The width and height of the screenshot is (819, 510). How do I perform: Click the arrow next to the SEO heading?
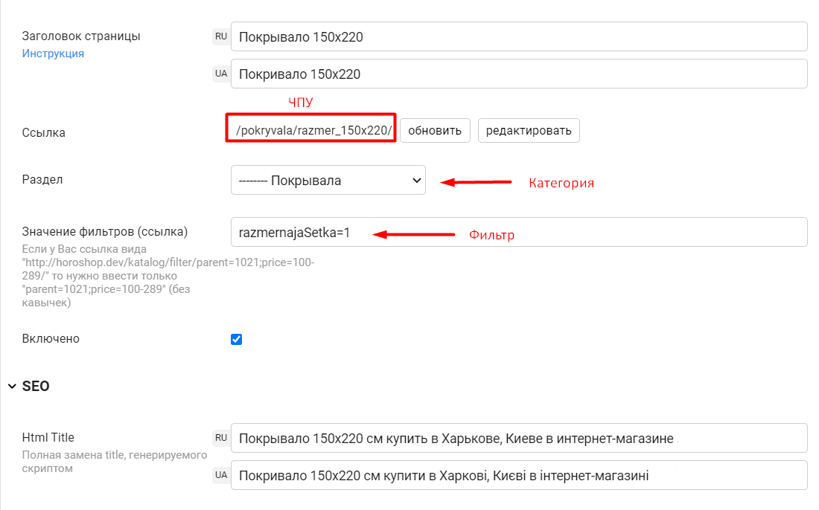[x=12, y=386]
